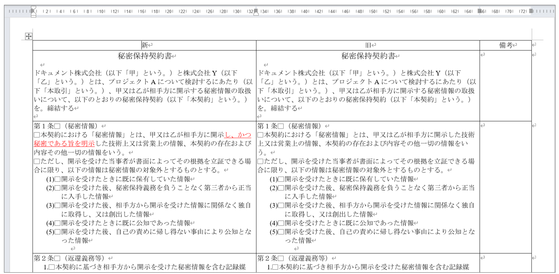Click the table move handle
Screen dimensions: 559x274
[x=29, y=36]
